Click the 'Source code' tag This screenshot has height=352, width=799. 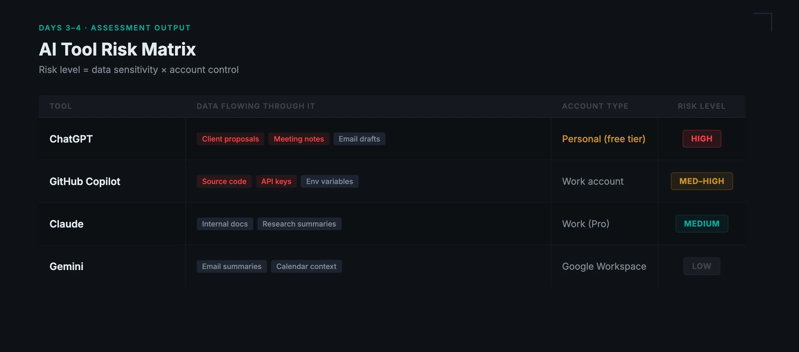pos(224,181)
